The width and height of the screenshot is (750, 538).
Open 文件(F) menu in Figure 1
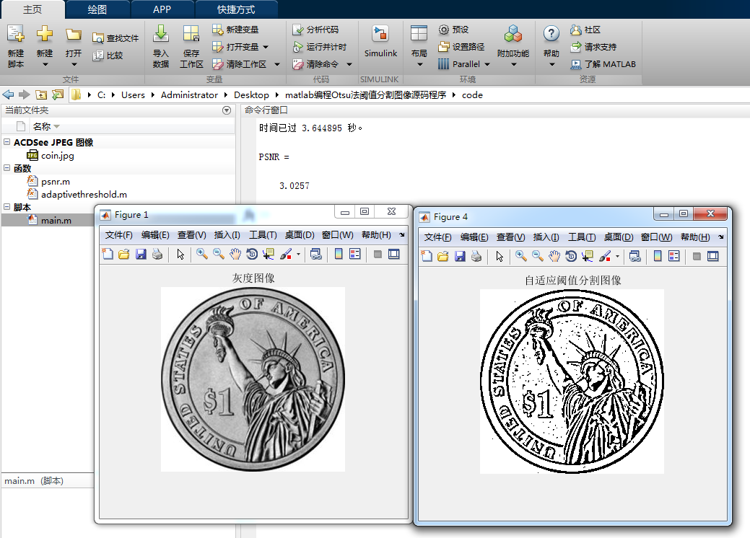(x=118, y=234)
